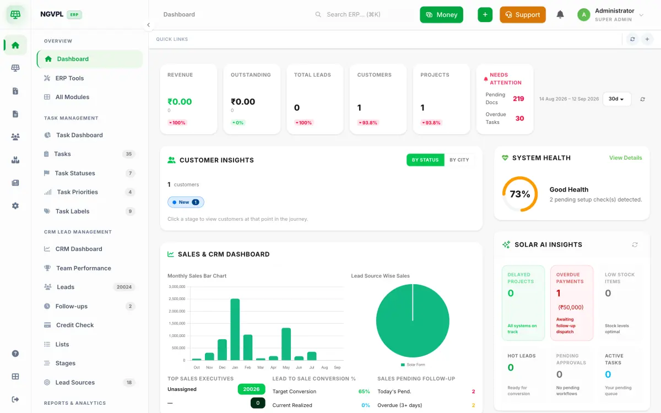This screenshot has width=661, height=413.
Task: Open ERP Tools menu item
Action: pos(90,78)
